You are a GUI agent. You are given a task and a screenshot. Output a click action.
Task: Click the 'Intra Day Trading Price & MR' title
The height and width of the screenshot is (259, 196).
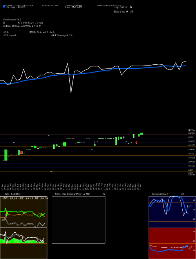point(72,194)
